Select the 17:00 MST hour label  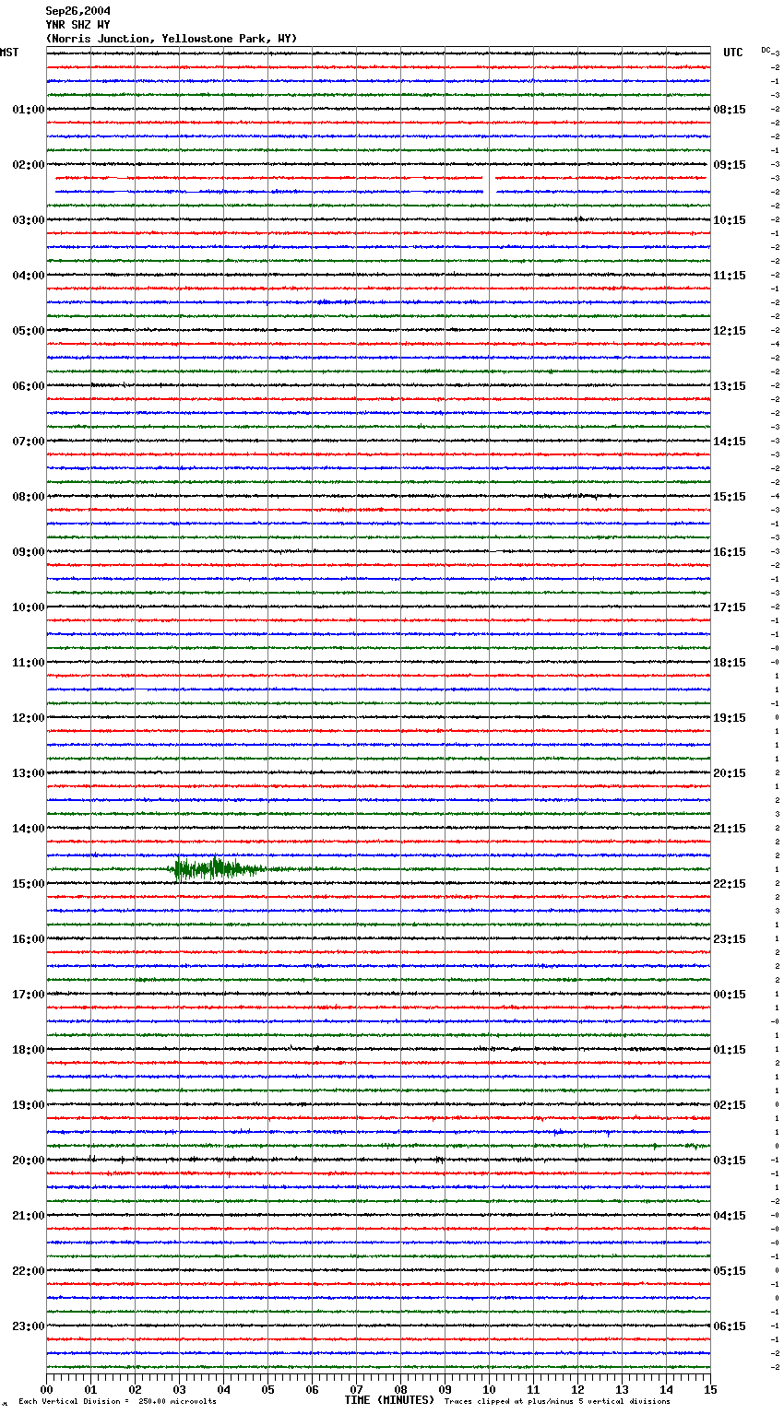(x=29, y=995)
